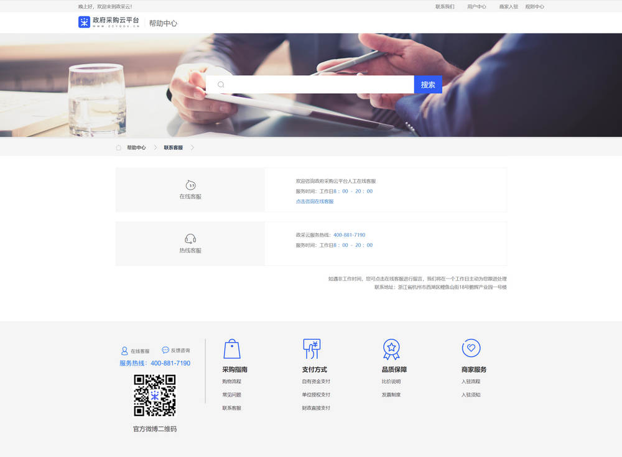Go to 商家入驻 from top bar
This screenshot has width=622, height=457.
click(x=508, y=6)
